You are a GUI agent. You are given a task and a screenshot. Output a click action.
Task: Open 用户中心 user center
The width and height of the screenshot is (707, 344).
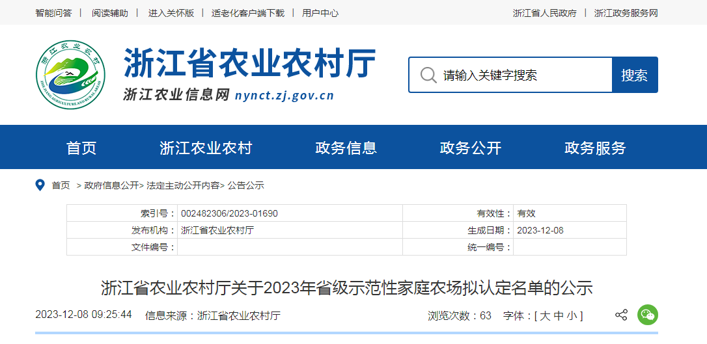click(320, 13)
